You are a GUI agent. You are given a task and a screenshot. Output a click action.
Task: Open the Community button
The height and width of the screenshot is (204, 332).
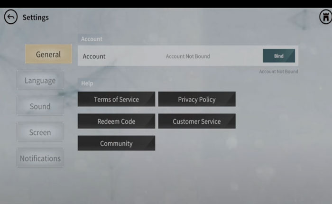point(116,143)
